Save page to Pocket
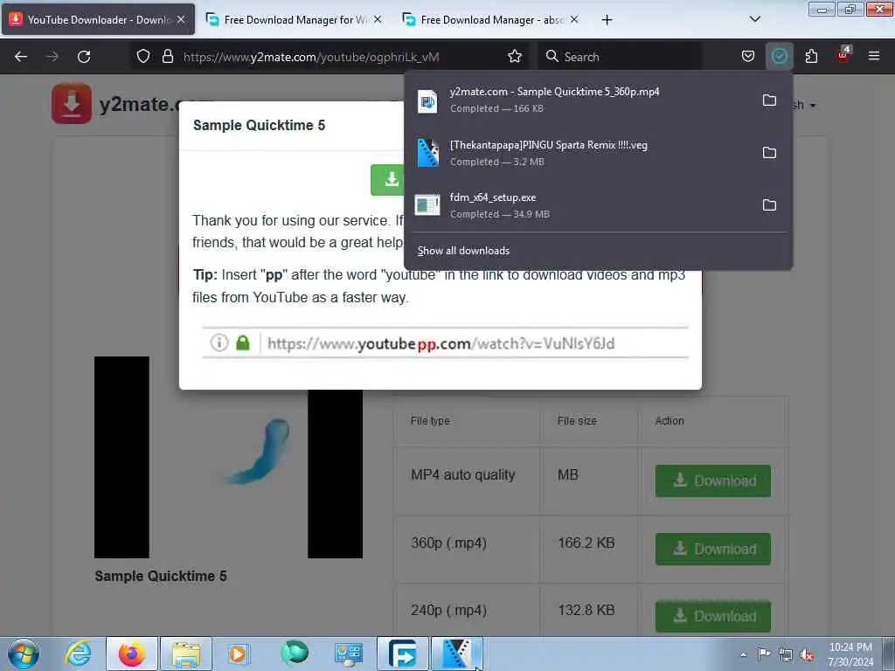The width and height of the screenshot is (895, 671). [748, 57]
